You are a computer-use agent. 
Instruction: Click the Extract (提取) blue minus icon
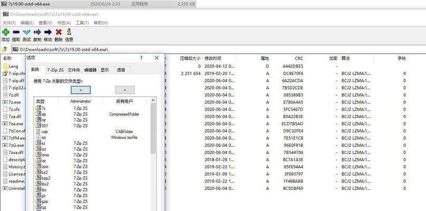click(16, 32)
